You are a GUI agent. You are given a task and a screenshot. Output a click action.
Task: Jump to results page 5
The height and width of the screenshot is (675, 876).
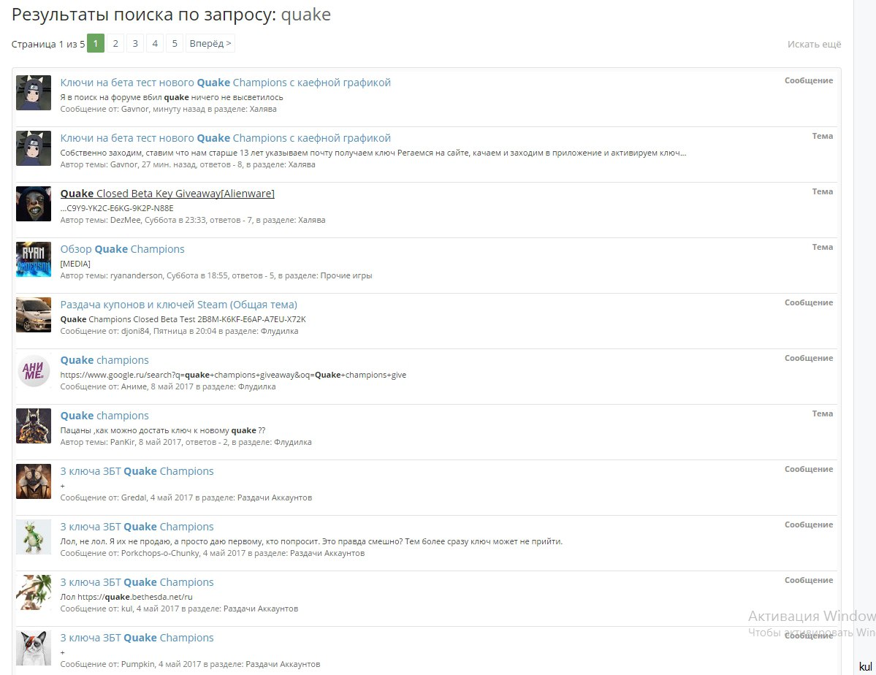click(175, 43)
